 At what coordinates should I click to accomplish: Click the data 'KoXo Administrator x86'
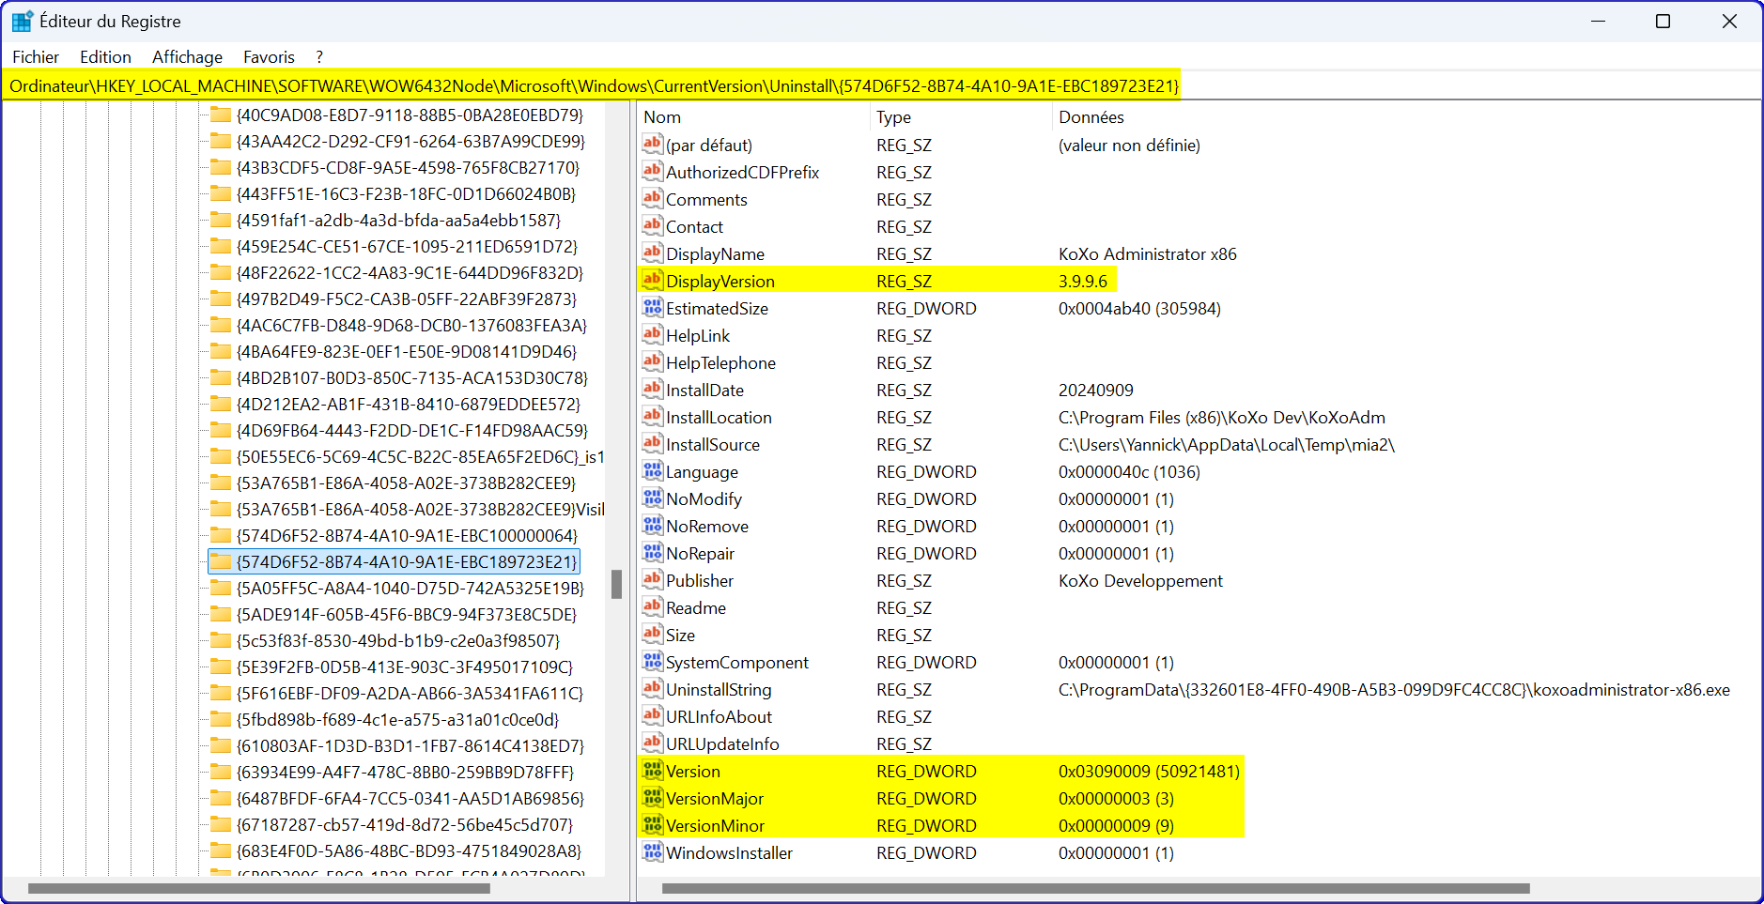tap(1147, 253)
